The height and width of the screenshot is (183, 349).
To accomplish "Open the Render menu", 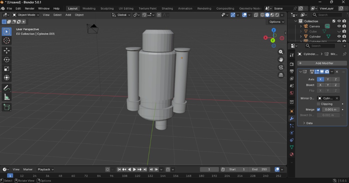I will coord(30,9).
